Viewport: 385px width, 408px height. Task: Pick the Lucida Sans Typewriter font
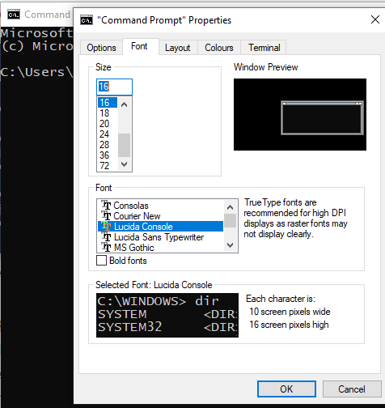tap(160, 237)
